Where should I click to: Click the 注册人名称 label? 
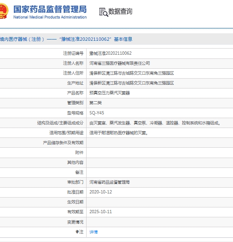[x=73, y=63]
